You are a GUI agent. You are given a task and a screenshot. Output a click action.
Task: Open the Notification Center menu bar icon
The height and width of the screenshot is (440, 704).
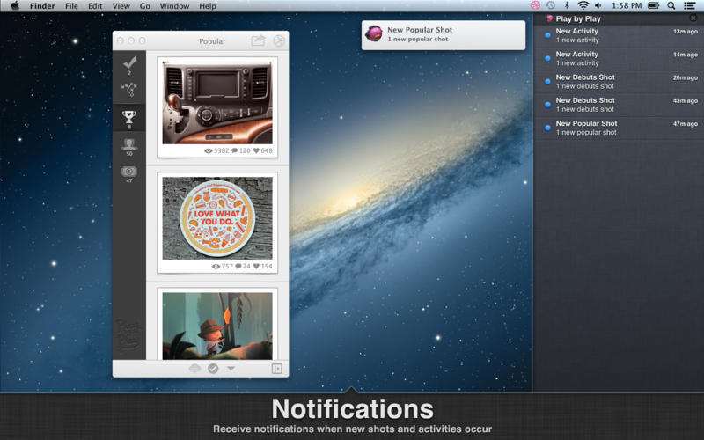(x=689, y=6)
